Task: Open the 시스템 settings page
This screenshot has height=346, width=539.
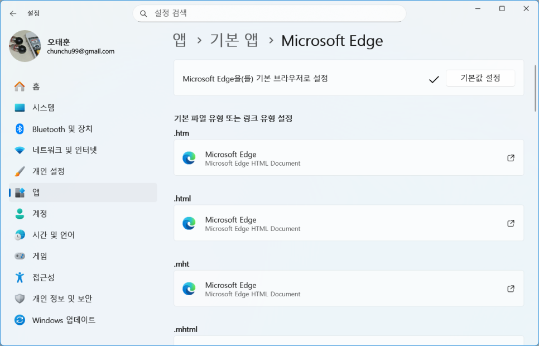Action: pyautogui.click(x=83, y=108)
